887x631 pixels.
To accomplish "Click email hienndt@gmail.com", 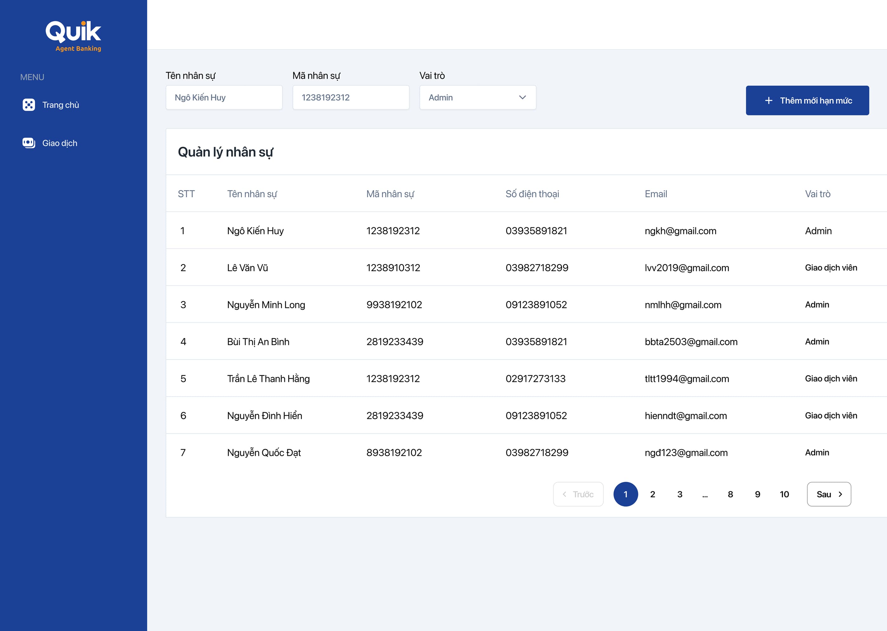I will coord(686,415).
